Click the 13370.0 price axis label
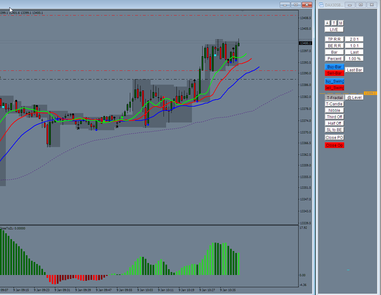The height and width of the screenshot is (295, 381). (x=305, y=132)
